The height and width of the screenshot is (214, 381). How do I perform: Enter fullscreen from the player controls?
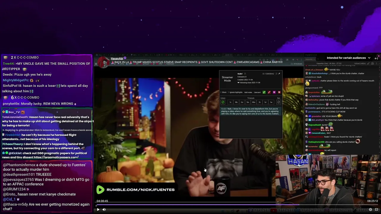(x=377, y=210)
